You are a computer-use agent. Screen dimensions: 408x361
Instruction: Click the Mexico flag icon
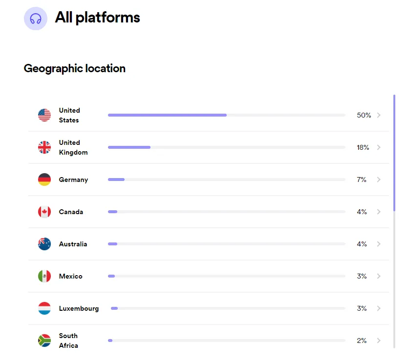point(44,276)
